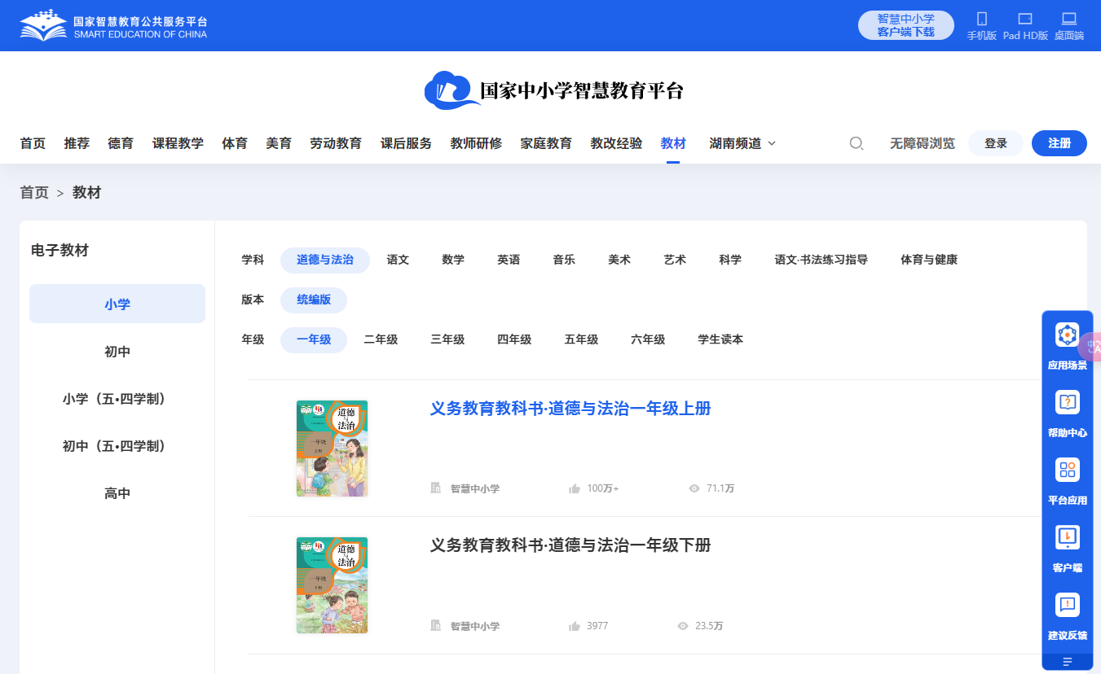
Task: Select the 手机版 phone icon
Action: (981, 19)
